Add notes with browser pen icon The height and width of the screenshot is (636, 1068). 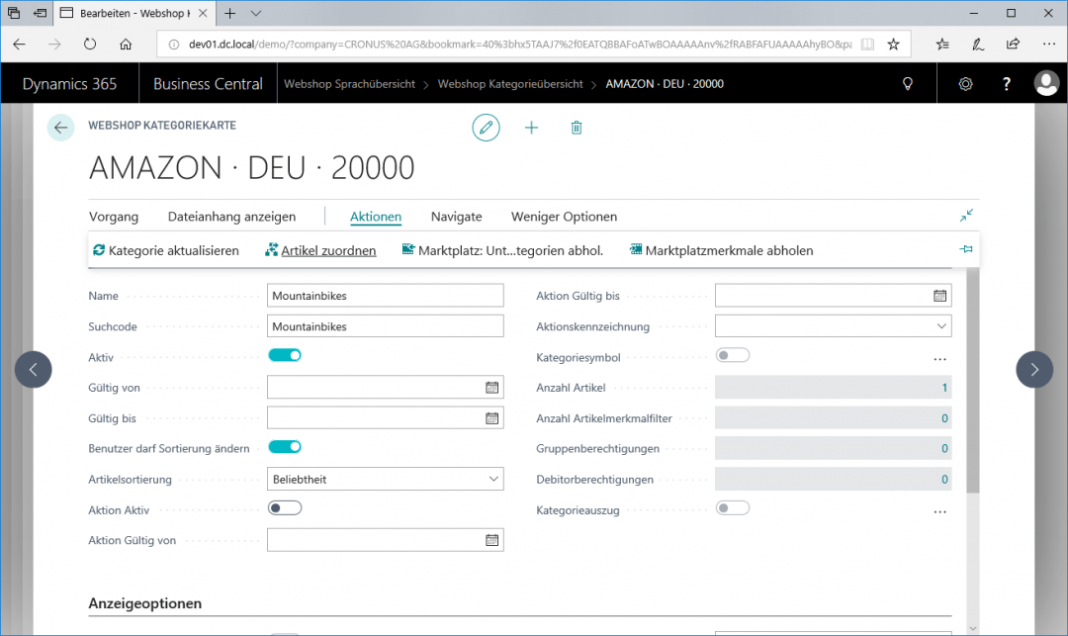977,45
